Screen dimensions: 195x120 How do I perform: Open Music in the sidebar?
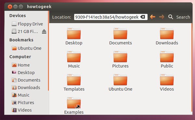20,95
